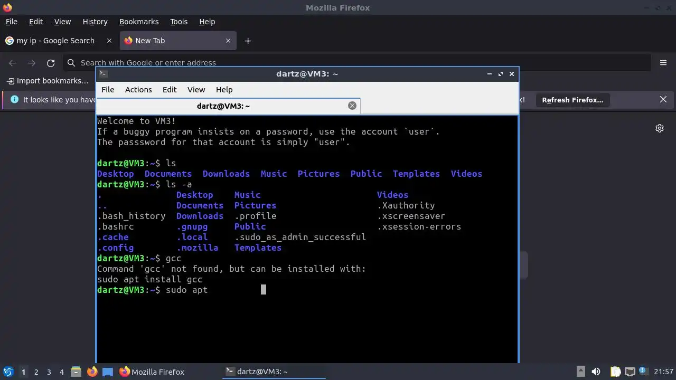This screenshot has height=380, width=676.
Task: Click the show desktop panel icon
Action: click(108, 372)
